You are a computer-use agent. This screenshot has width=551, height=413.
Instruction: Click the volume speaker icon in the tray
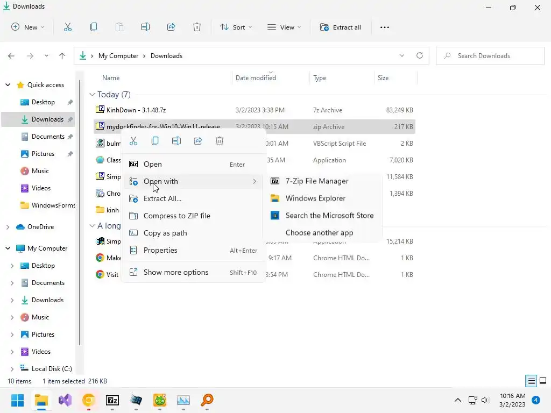point(485,400)
